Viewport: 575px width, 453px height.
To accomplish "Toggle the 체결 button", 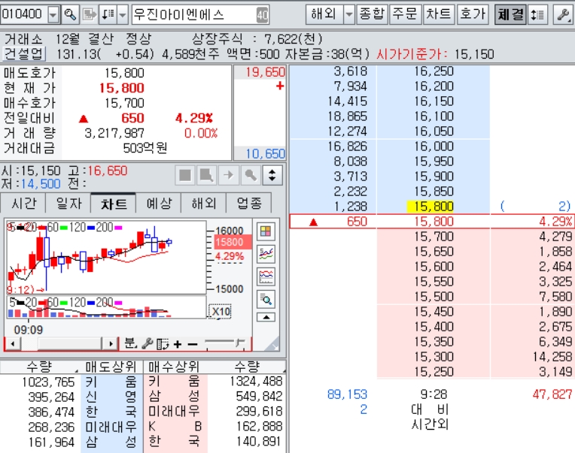I will (x=510, y=14).
